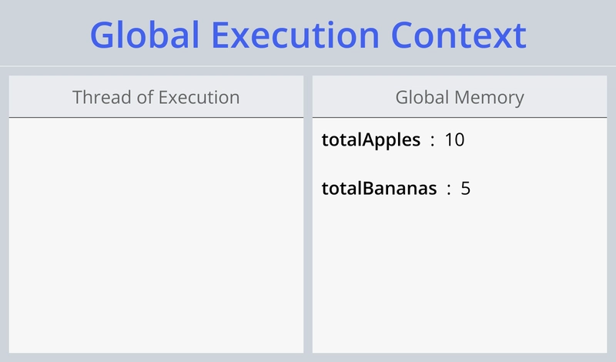Screen dimensions: 616x362
Task: Click the word Global in the blue title
Action: click(x=145, y=35)
